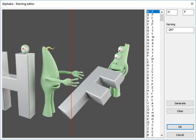Select the 'H Y' kerning pair
196x140 pixels.
click(153, 46)
